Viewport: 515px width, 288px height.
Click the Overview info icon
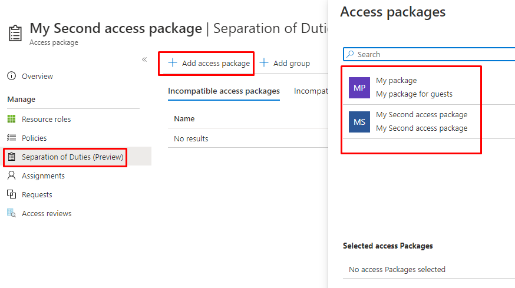[11, 76]
